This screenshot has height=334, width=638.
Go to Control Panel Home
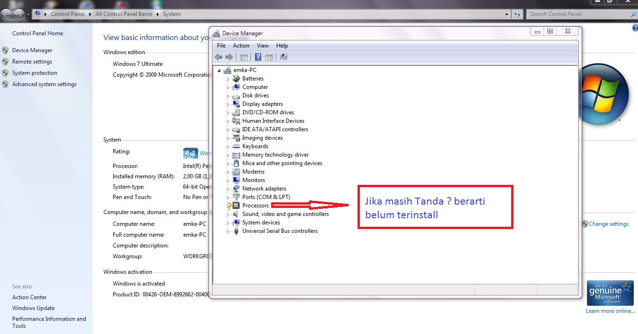point(38,33)
